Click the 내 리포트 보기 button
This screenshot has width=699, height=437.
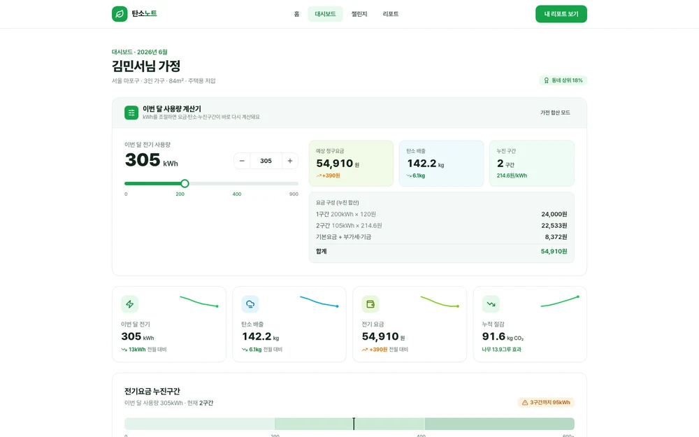coord(561,14)
